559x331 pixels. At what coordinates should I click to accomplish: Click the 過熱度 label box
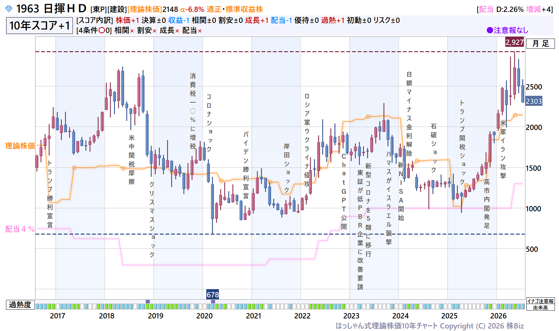click(20, 305)
